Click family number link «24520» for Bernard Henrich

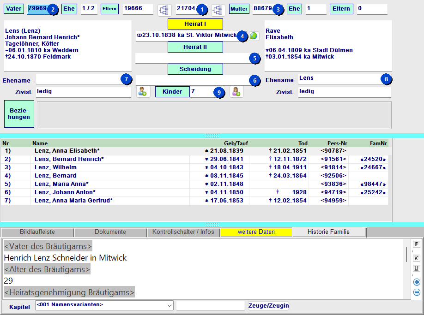click(x=373, y=159)
